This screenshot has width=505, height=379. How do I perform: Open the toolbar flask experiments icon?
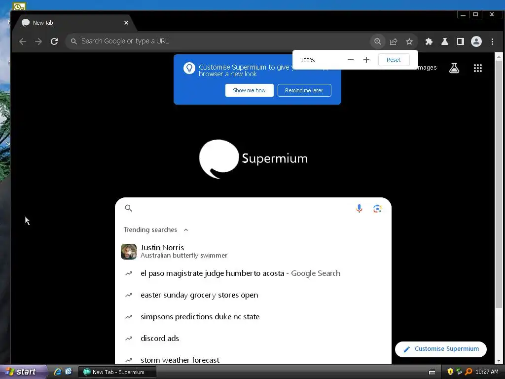(x=445, y=41)
